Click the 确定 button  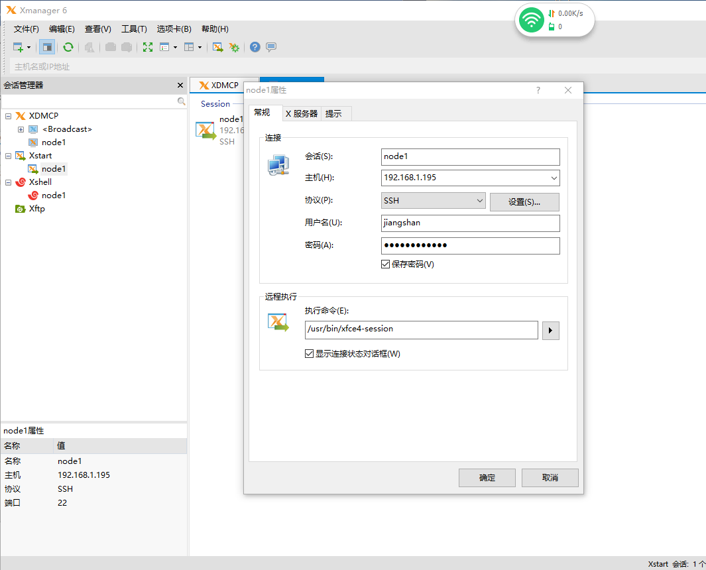click(x=487, y=478)
